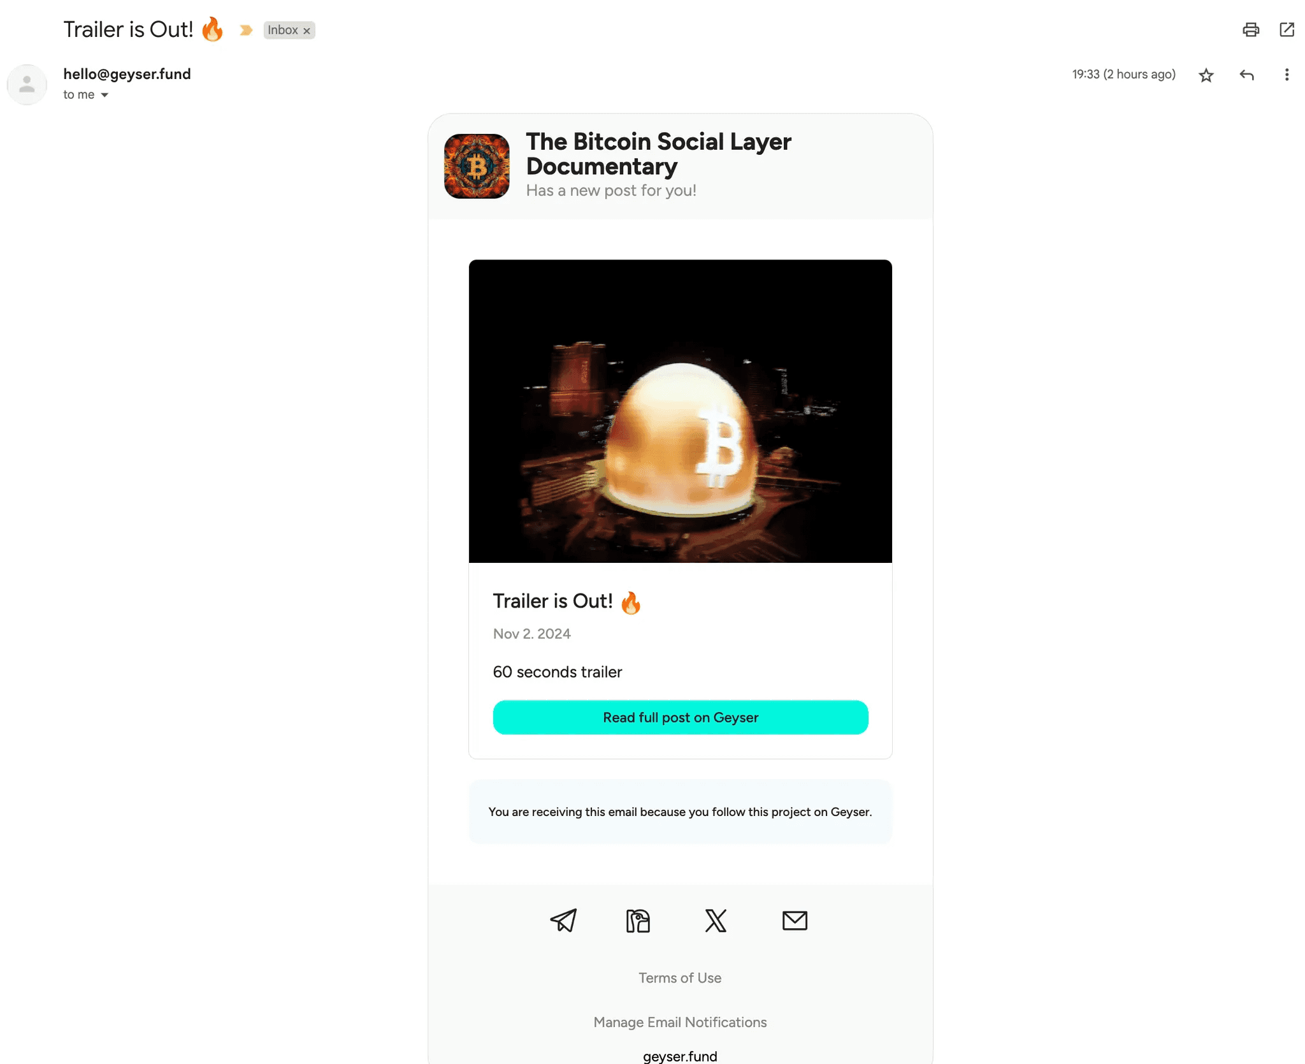Remove the Inbox label with its x
Viewport: 1305px width, 1064px height.
[x=306, y=31]
